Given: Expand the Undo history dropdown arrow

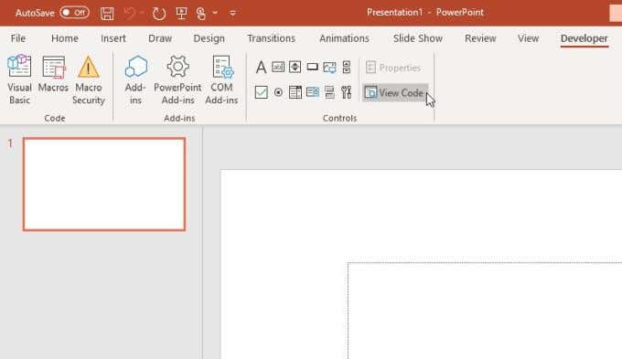Looking at the screenshot, I should pos(142,13).
